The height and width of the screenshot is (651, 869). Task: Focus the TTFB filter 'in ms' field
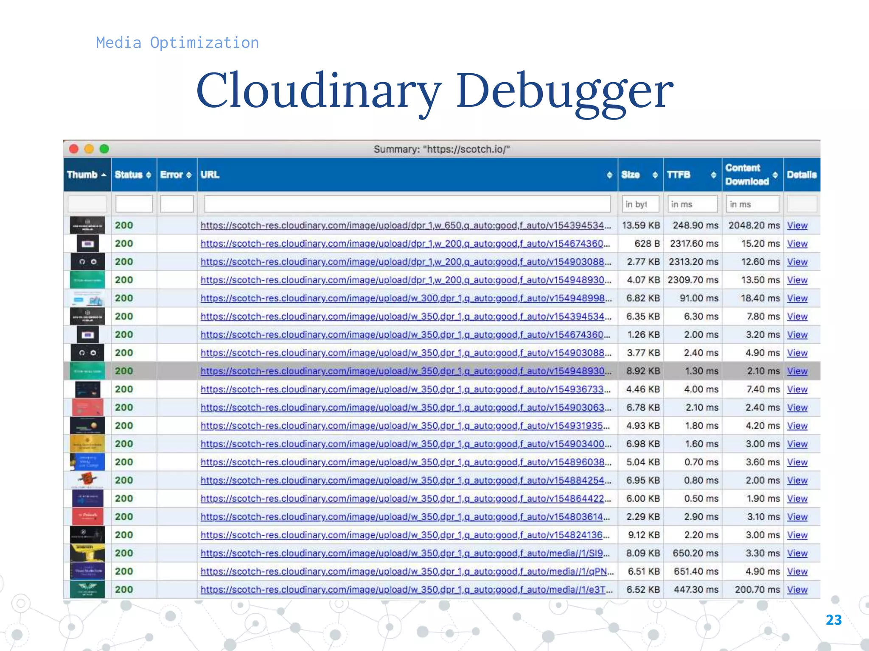click(x=692, y=204)
